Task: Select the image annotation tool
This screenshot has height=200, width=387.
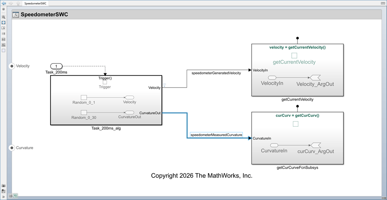Action: pyautogui.click(x=4, y=45)
